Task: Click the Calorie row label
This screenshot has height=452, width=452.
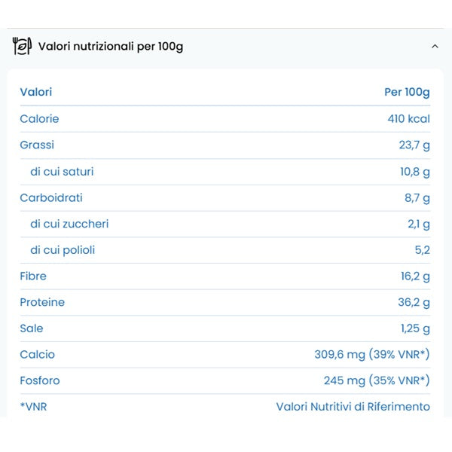Action: pyautogui.click(x=39, y=118)
